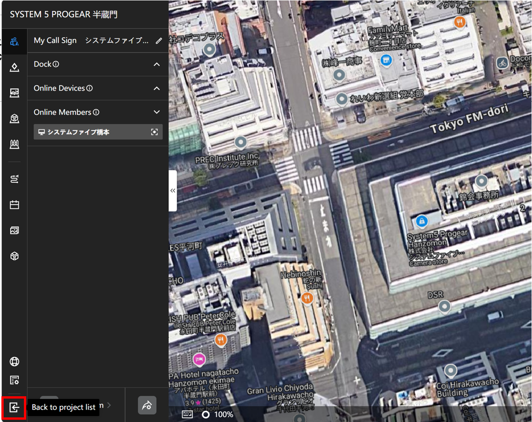The height and width of the screenshot is (422, 532).
Task: Click the DSR map marker
Action: (445, 307)
